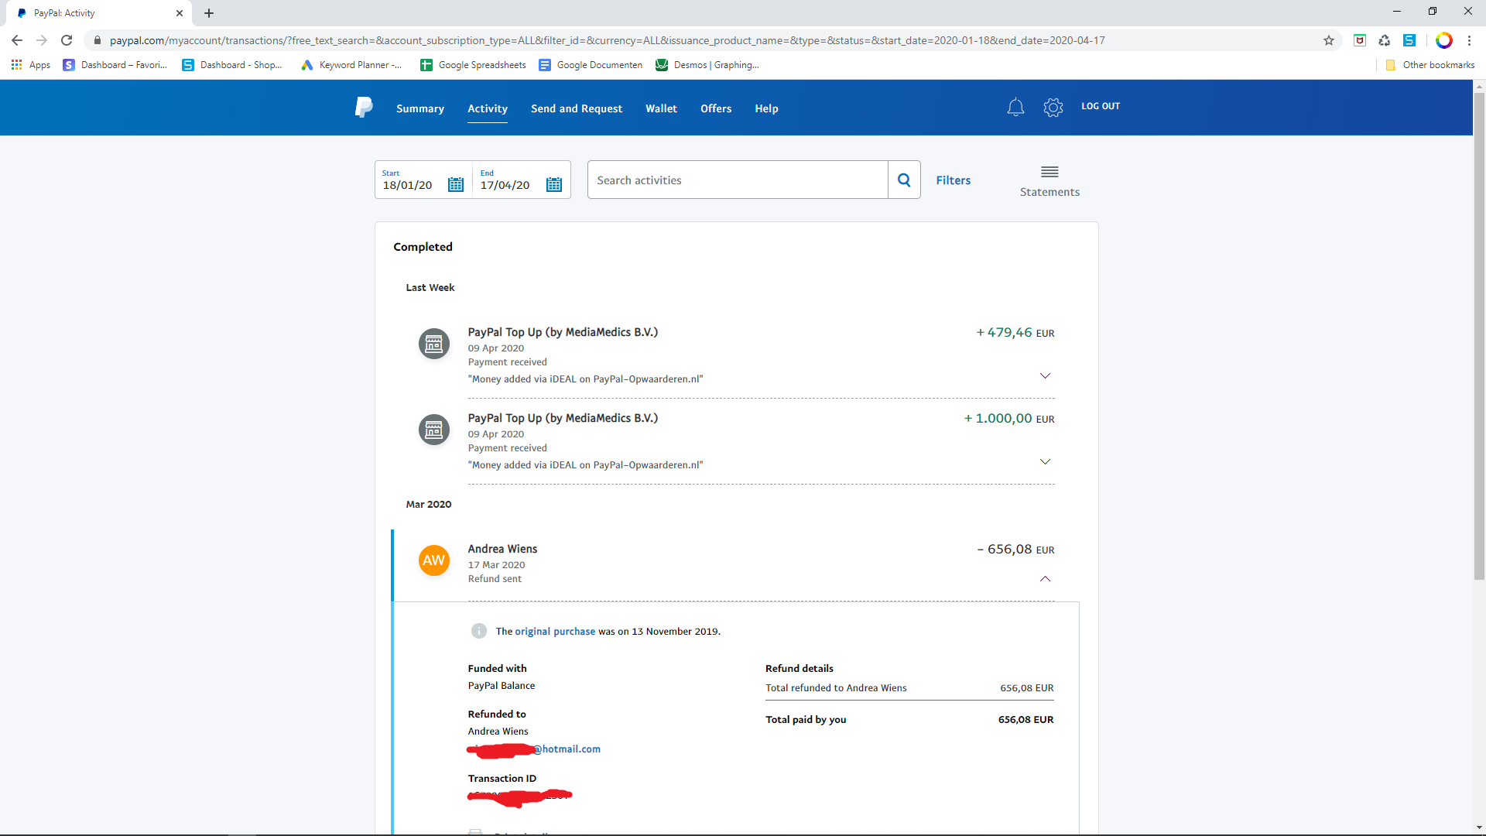
Task: Open the End date calendar picker
Action: tap(554, 184)
